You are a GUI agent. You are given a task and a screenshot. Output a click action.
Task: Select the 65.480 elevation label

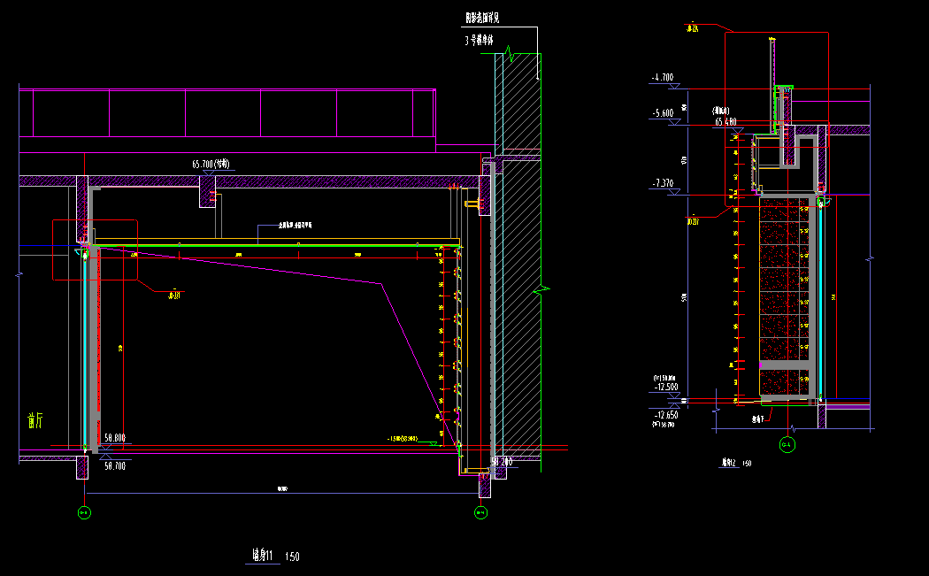(x=726, y=121)
